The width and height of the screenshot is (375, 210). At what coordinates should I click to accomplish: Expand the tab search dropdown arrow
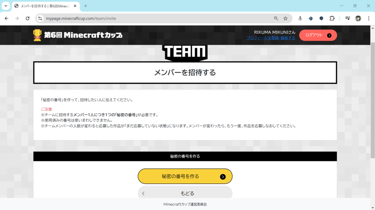click(6, 6)
